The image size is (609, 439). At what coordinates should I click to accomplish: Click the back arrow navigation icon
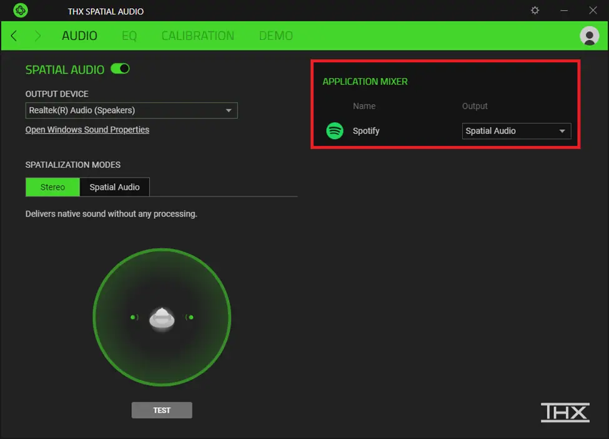(12, 36)
